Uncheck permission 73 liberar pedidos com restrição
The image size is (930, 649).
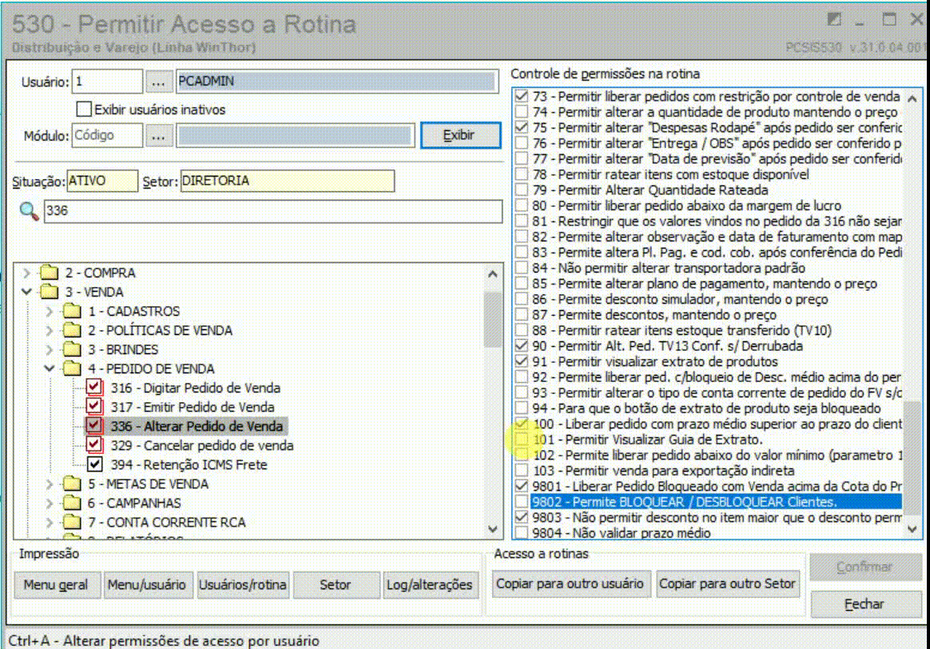pyautogui.click(x=522, y=95)
